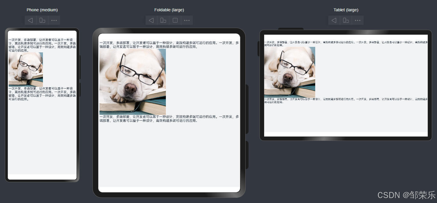This screenshot has width=437, height=203.
Task: Click dog image in Foldable preview
Action: [x=133, y=82]
